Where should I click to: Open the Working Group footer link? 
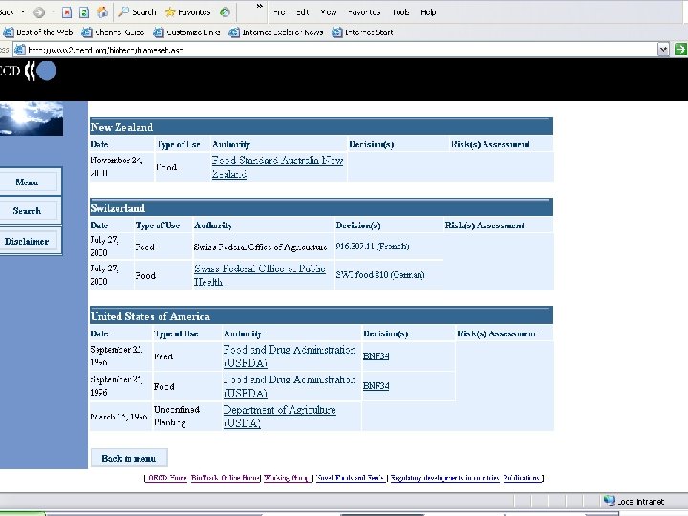tap(286, 478)
